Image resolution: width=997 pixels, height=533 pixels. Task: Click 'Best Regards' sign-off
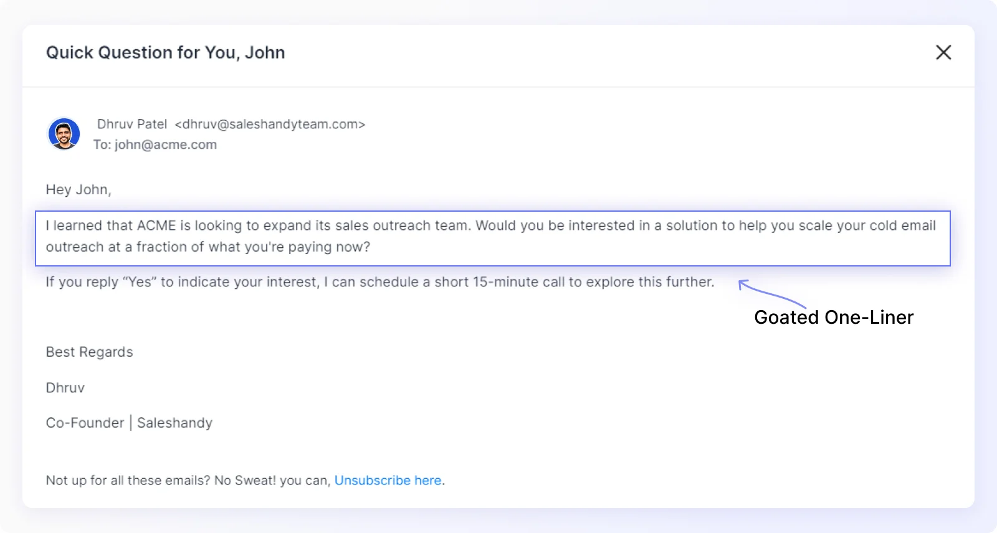click(x=90, y=352)
